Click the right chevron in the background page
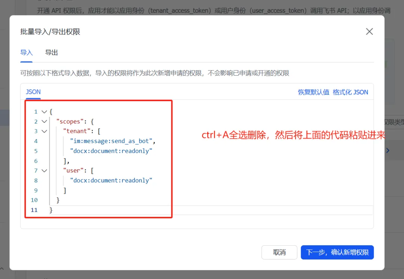 tap(388, 150)
